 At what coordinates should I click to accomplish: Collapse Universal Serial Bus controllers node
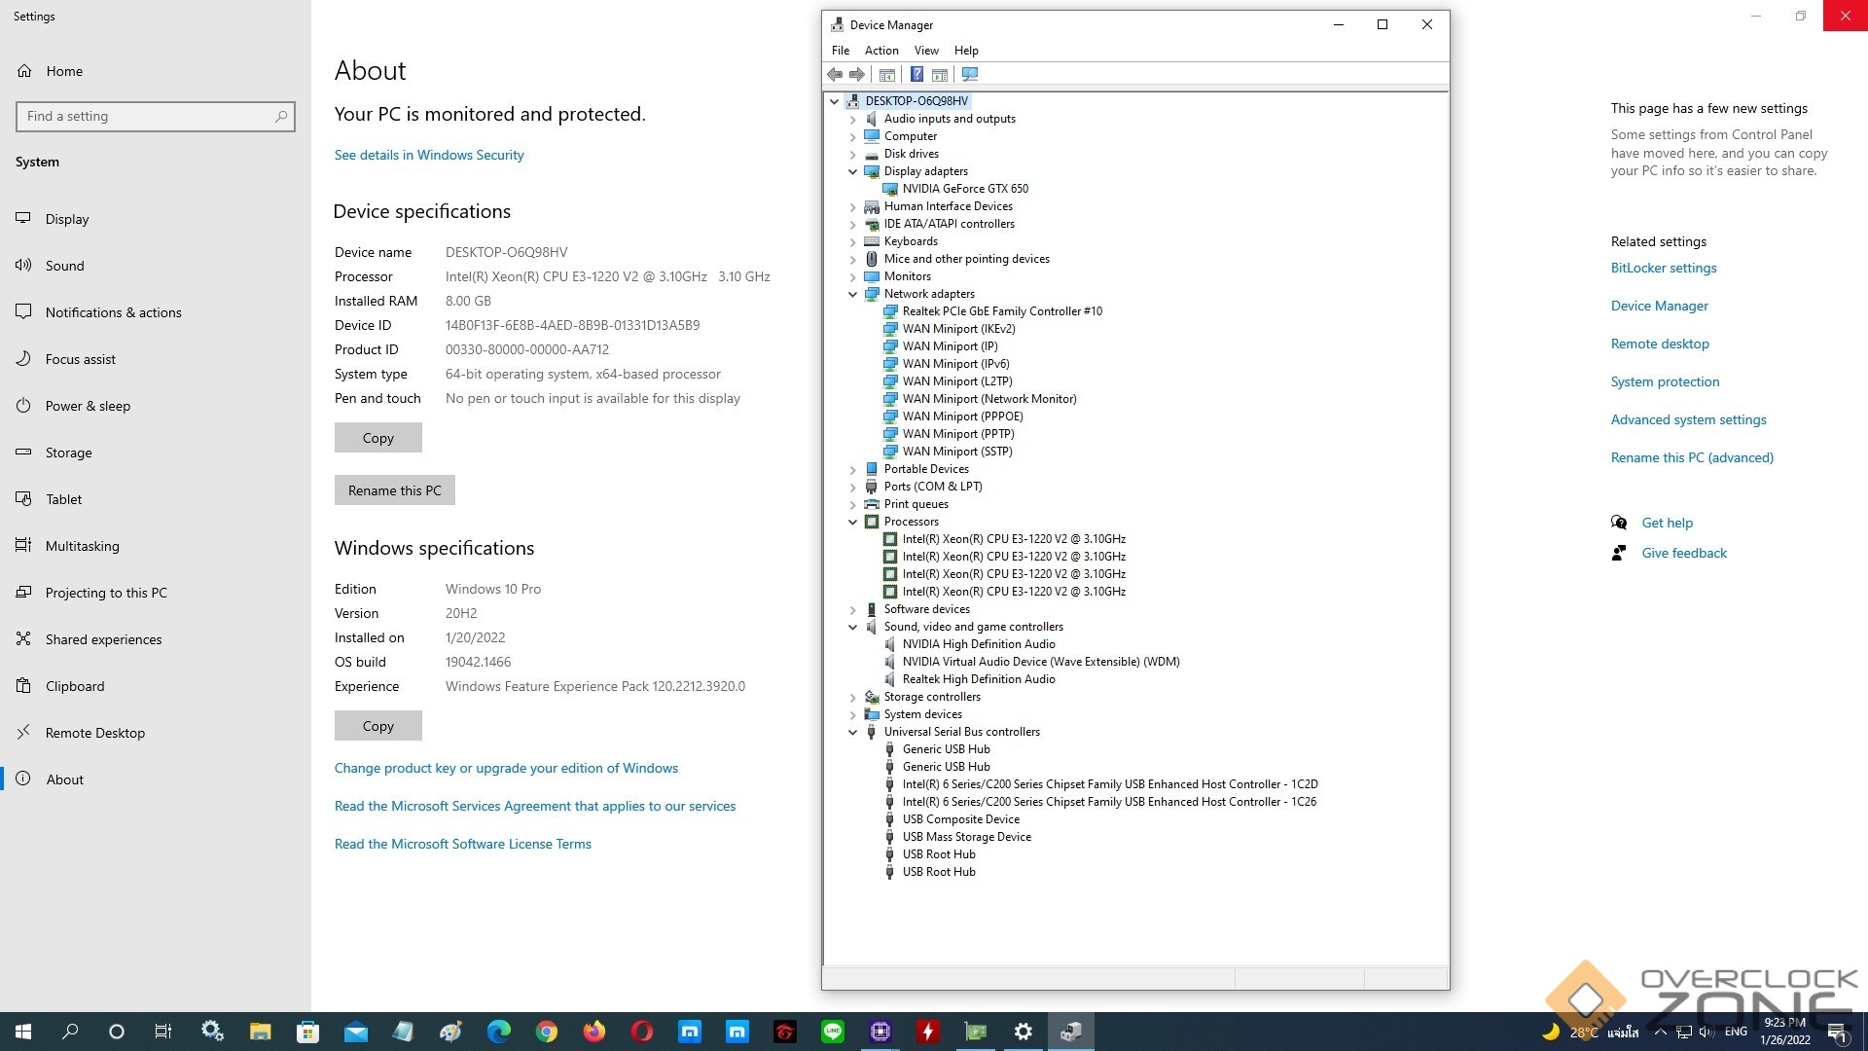point(853,733)
